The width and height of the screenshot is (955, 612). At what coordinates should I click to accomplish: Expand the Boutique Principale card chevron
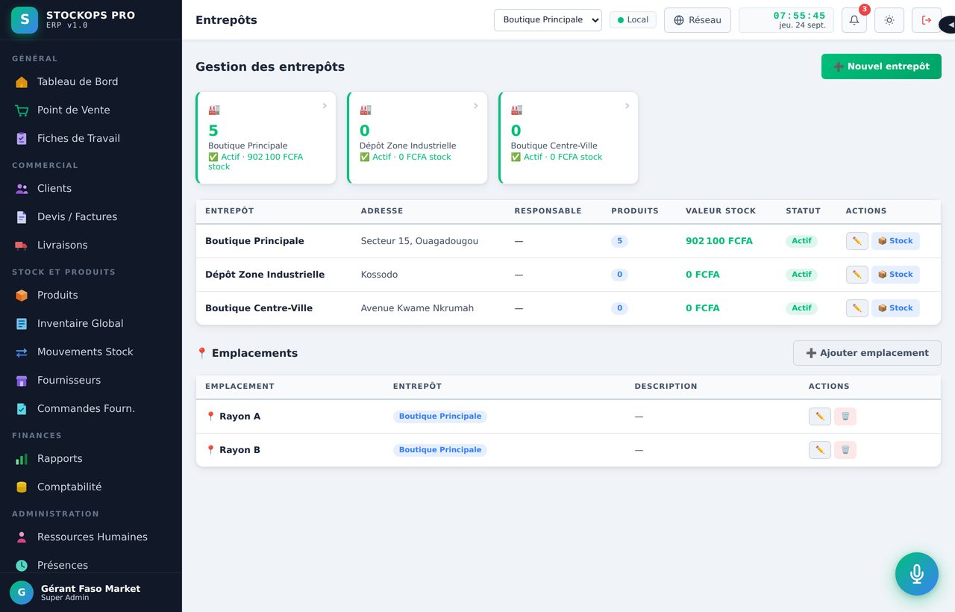(x=325, y=106)
